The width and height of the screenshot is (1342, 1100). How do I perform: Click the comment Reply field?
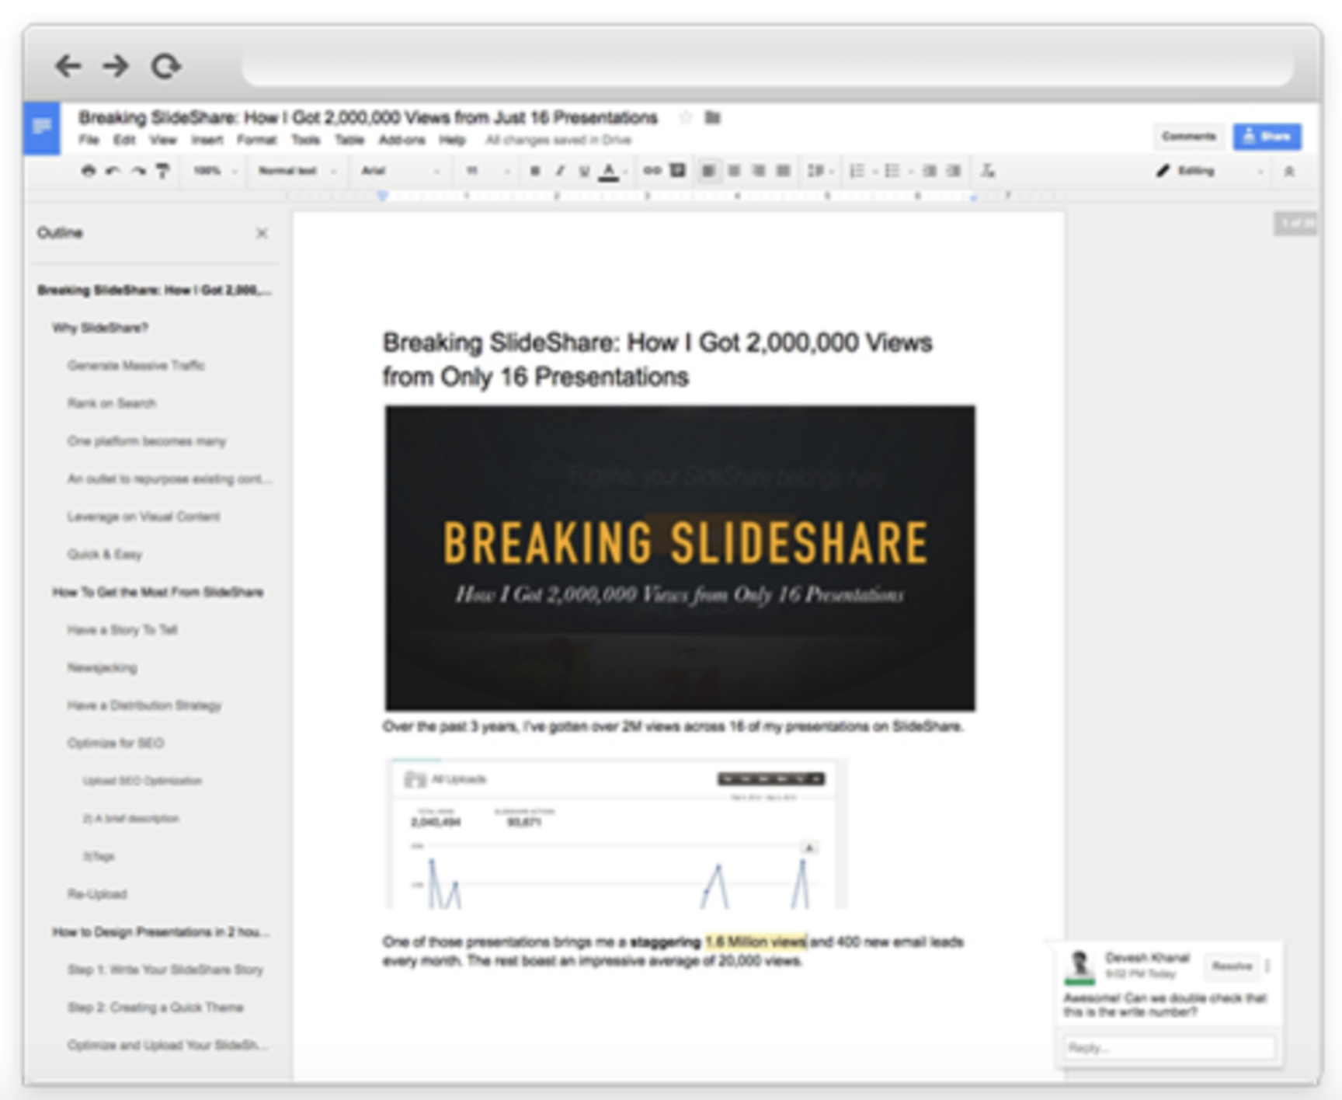click(x=1170, y=1048)
